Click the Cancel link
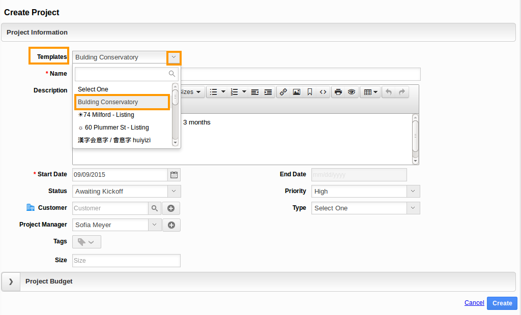This screenshot has width=521, height=315. pos(474,303)
